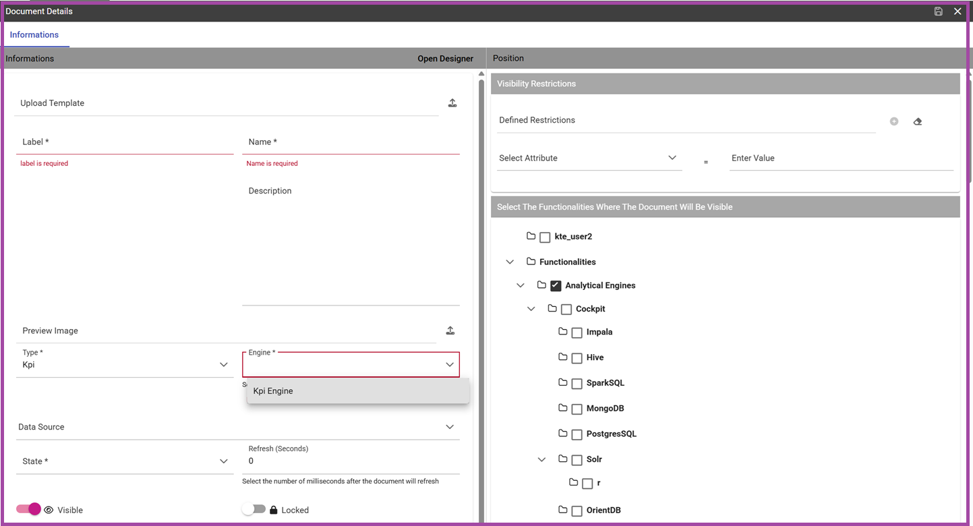Image resolution: width=973 pixels, height=526 pixels.
Task: Click the Label input field
Action: click(125, 142)
